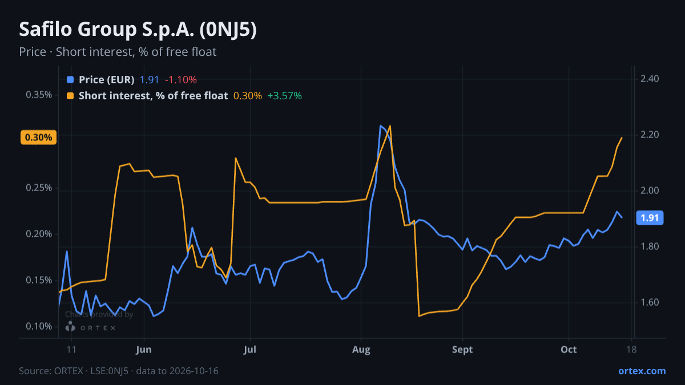The height and width of the screenshot is (385, 685).
Task: Click the +3.57% short interest change value
Action: pos(284,96)
